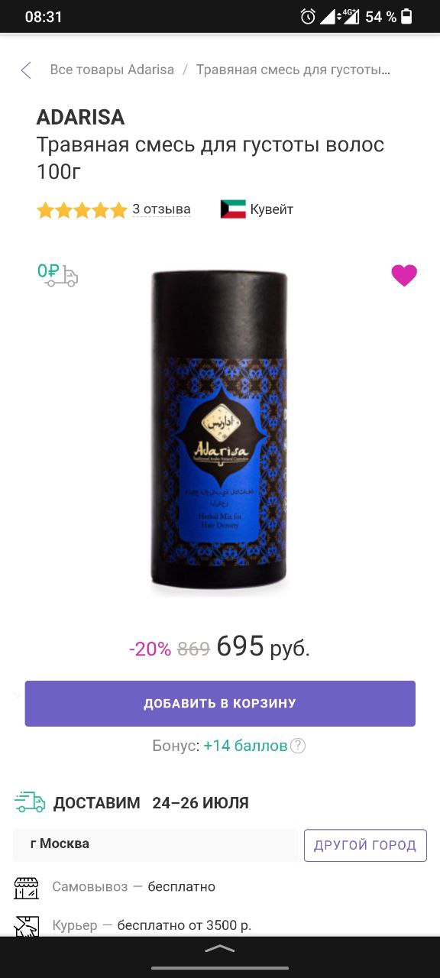The height and width of the screenshot is (978, 440).
Task: Tap the free delivery truck icon
Action: 58,275
